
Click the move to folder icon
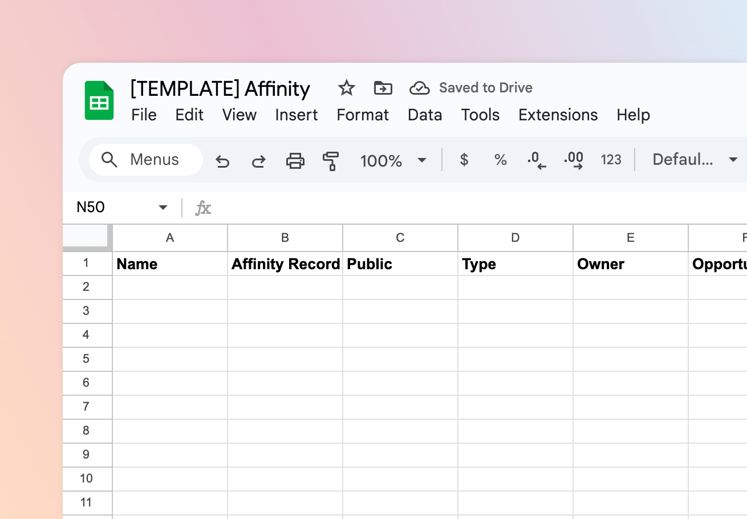point(383,88)
